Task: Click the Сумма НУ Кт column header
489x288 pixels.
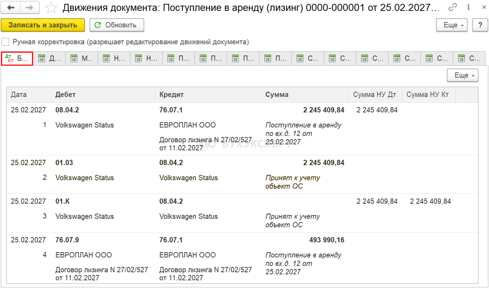Action: 429,95
